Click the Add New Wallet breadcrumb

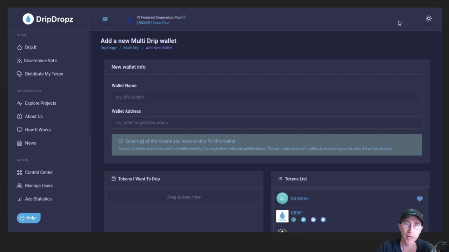point(159,48)
